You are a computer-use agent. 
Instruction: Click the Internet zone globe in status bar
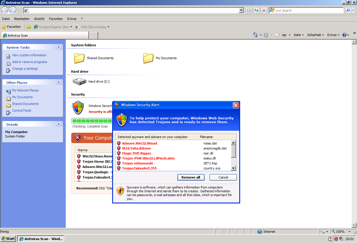coord(260,232)
